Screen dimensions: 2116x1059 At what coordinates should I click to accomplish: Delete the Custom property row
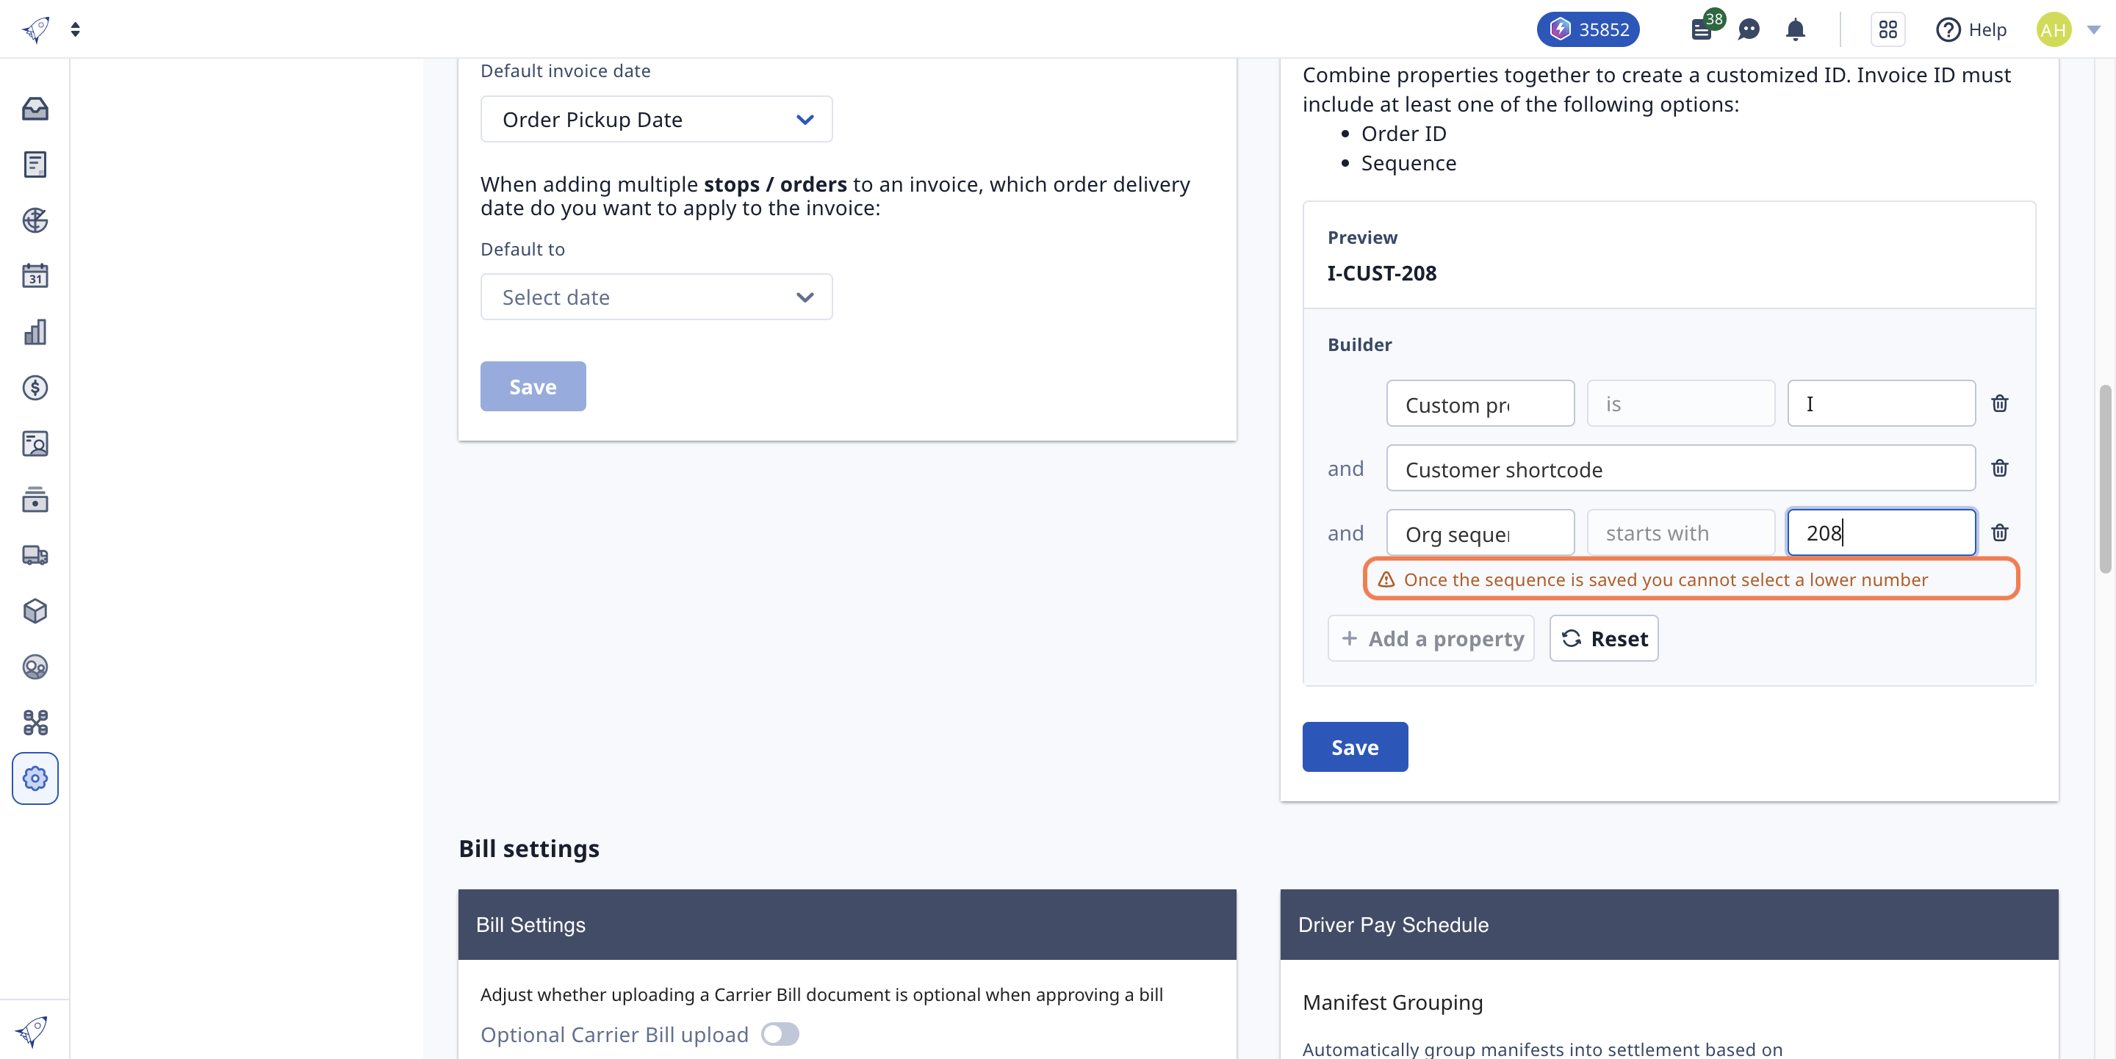click(1999, 404)
